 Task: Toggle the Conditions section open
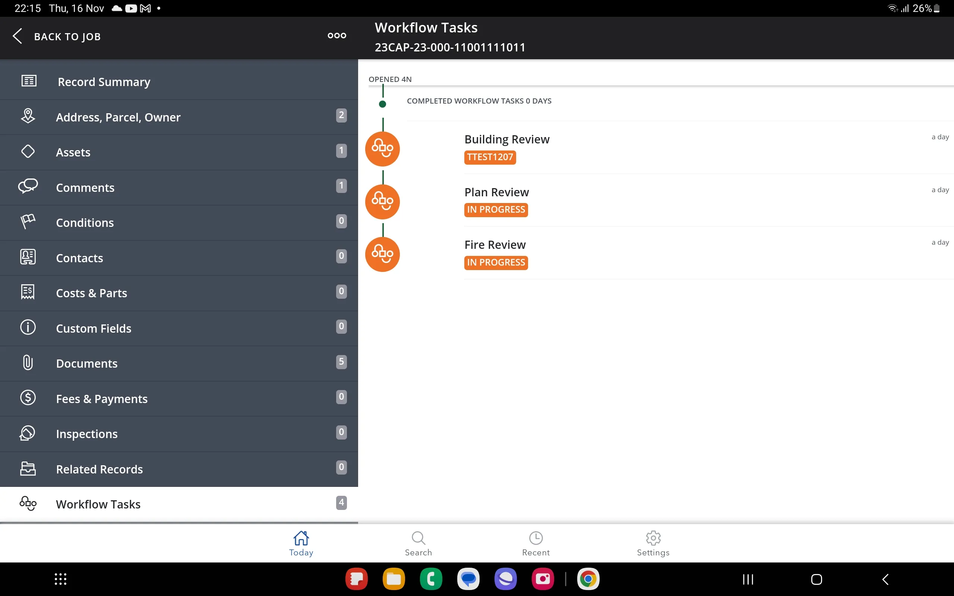point(179,222)
